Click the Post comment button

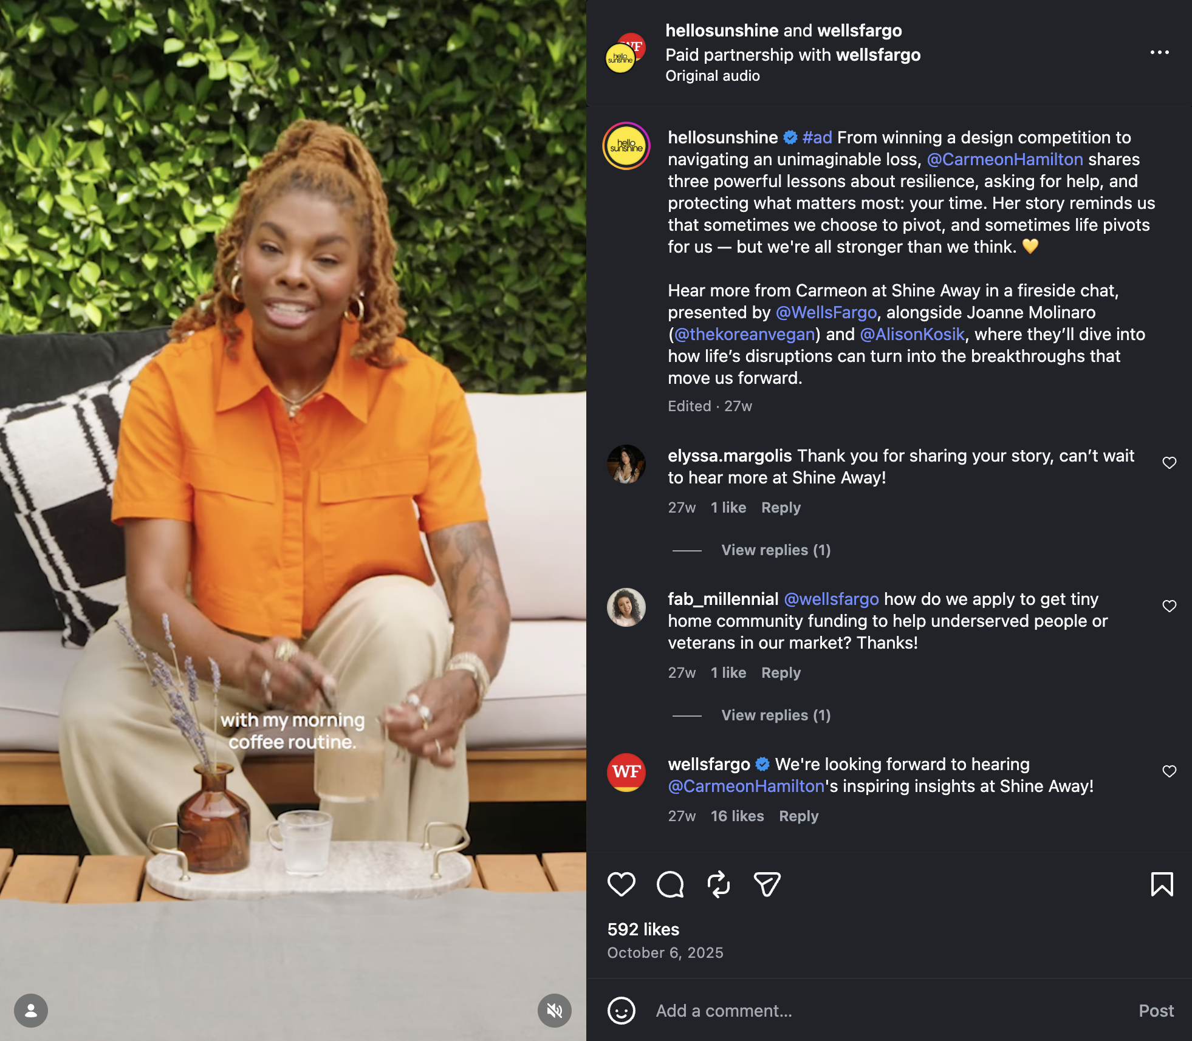[1156, 1011]
